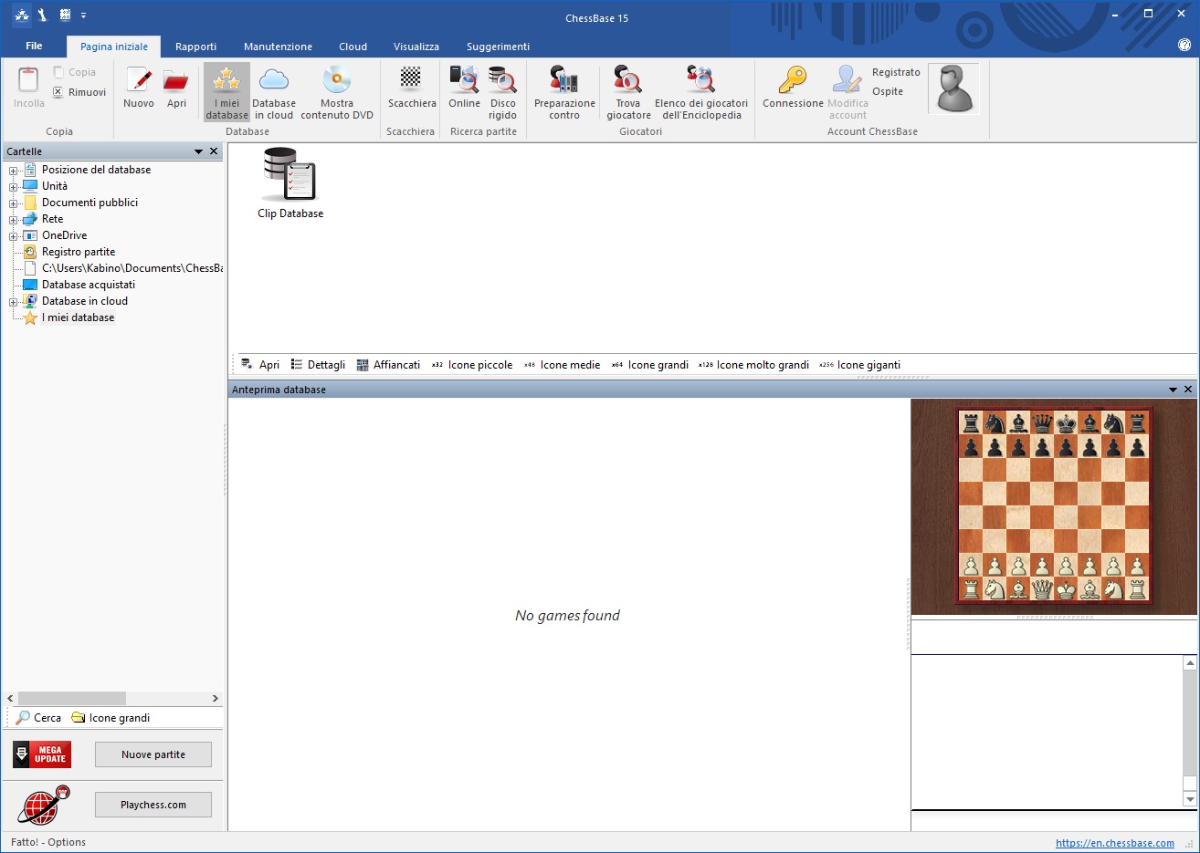Viewport: 1200px width, 853px height.
Task: Open Anteprima database panel dropdown arrow
Action: [1173, 390]
